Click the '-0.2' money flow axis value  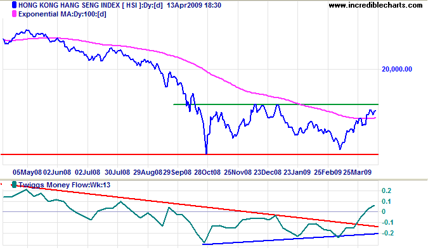click(x=387, y=233)
